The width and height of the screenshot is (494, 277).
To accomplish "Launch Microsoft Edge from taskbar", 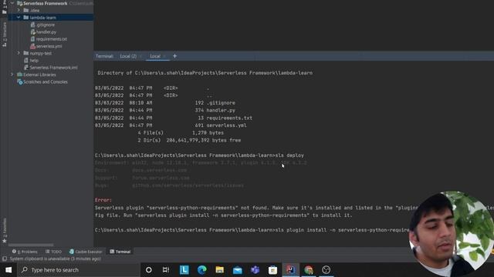I will (x=202, y=270).
